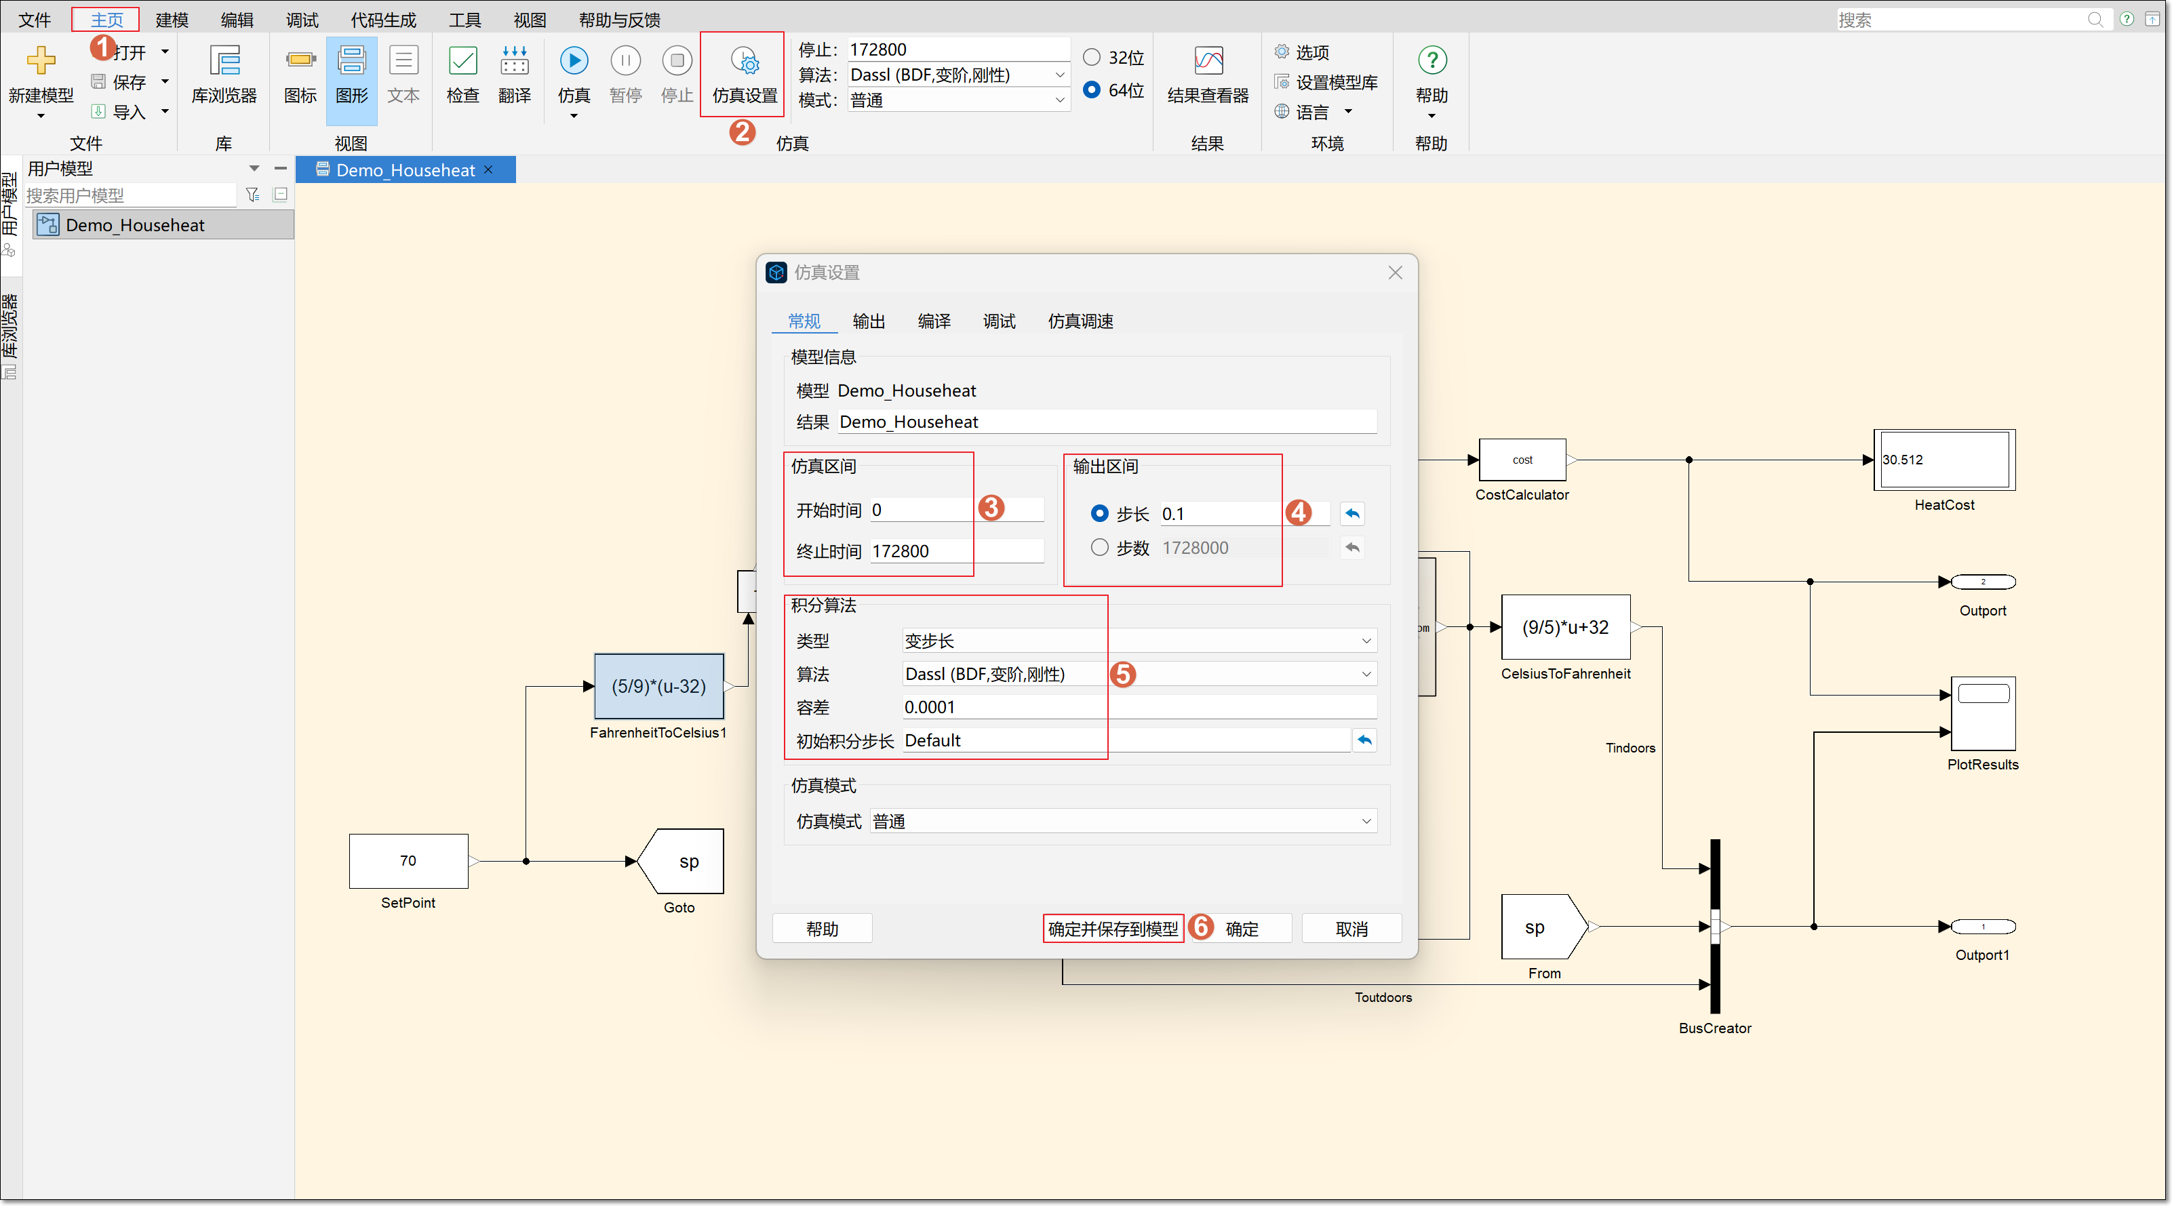Click the 新建模型 new model icon
This screenshot has height=1206, width=2172.
(41, 62)
